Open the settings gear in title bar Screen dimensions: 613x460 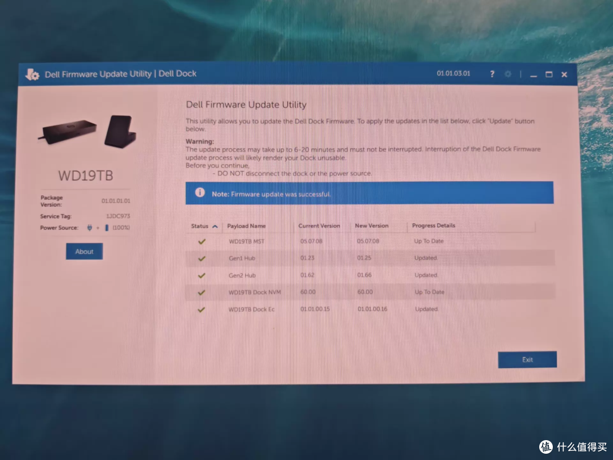click(x=508, y=74)
